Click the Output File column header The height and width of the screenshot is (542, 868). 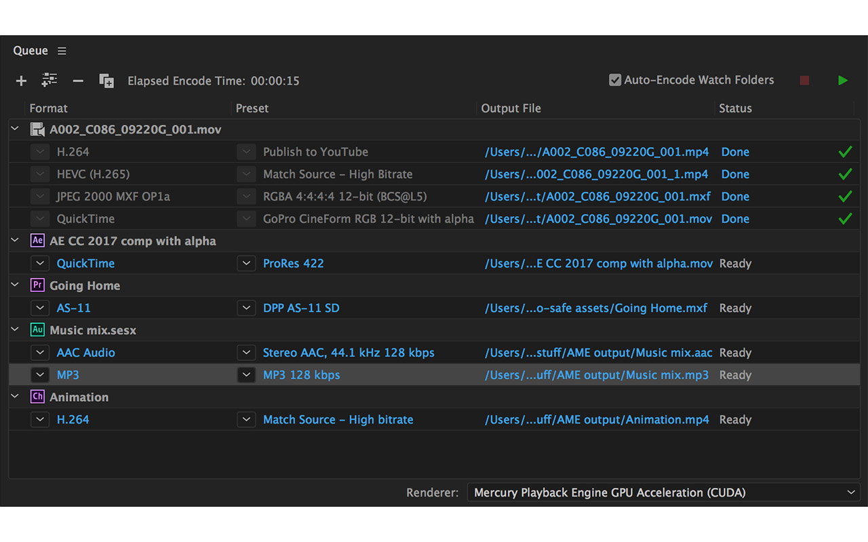click(x=511, y=108)
